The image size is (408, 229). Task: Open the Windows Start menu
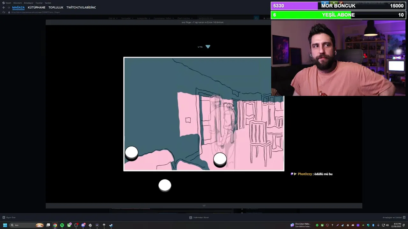point(5,225)
